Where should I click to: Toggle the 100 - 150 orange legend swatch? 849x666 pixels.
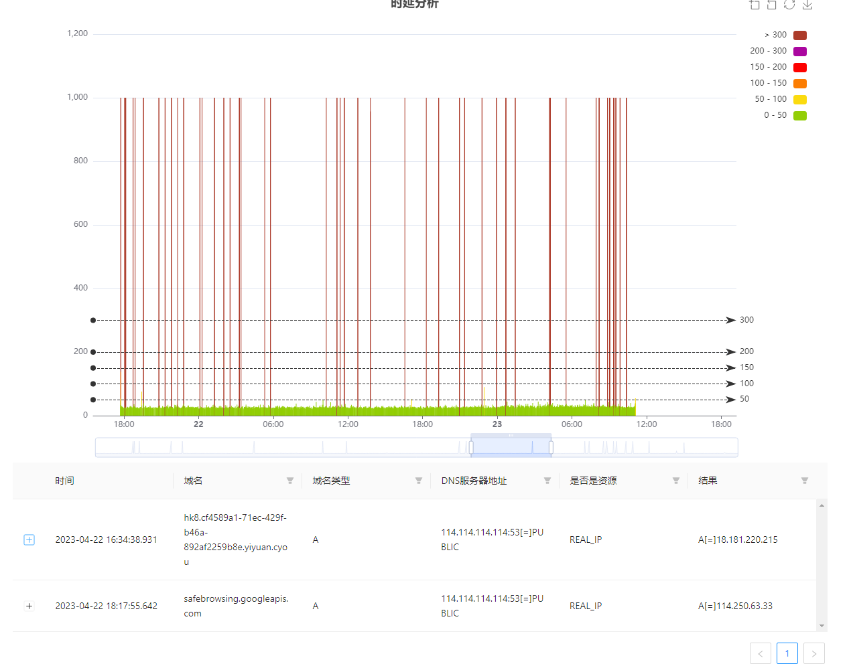pyautogui.click(x=799, y=84)
